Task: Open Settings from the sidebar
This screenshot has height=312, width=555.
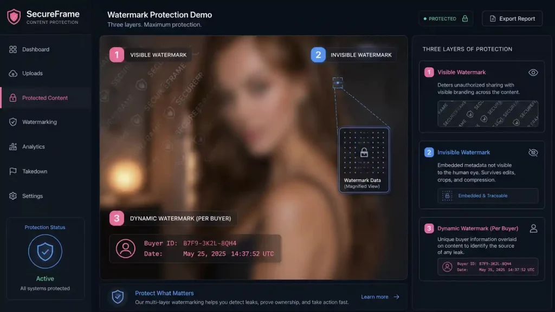Action: click(x=46, y=196)
